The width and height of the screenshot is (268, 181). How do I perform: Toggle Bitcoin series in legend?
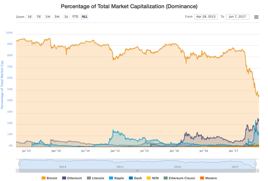point(49,178)
